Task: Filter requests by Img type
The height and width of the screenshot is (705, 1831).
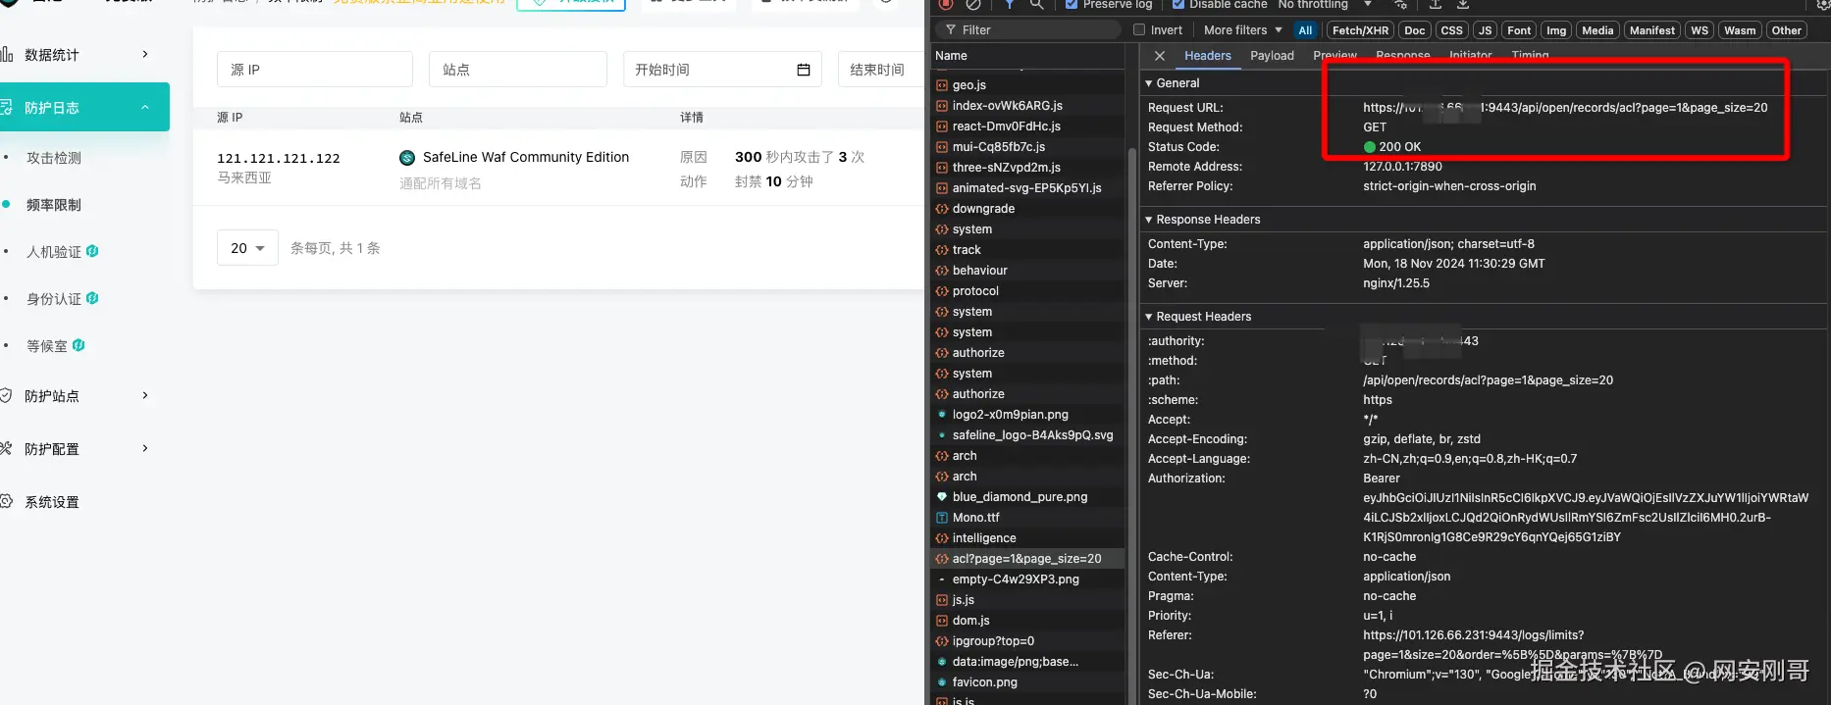Action: 1556,30
